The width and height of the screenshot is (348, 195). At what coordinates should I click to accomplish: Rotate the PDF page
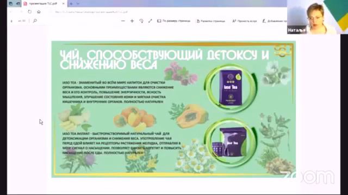click(x=141, y=21)
